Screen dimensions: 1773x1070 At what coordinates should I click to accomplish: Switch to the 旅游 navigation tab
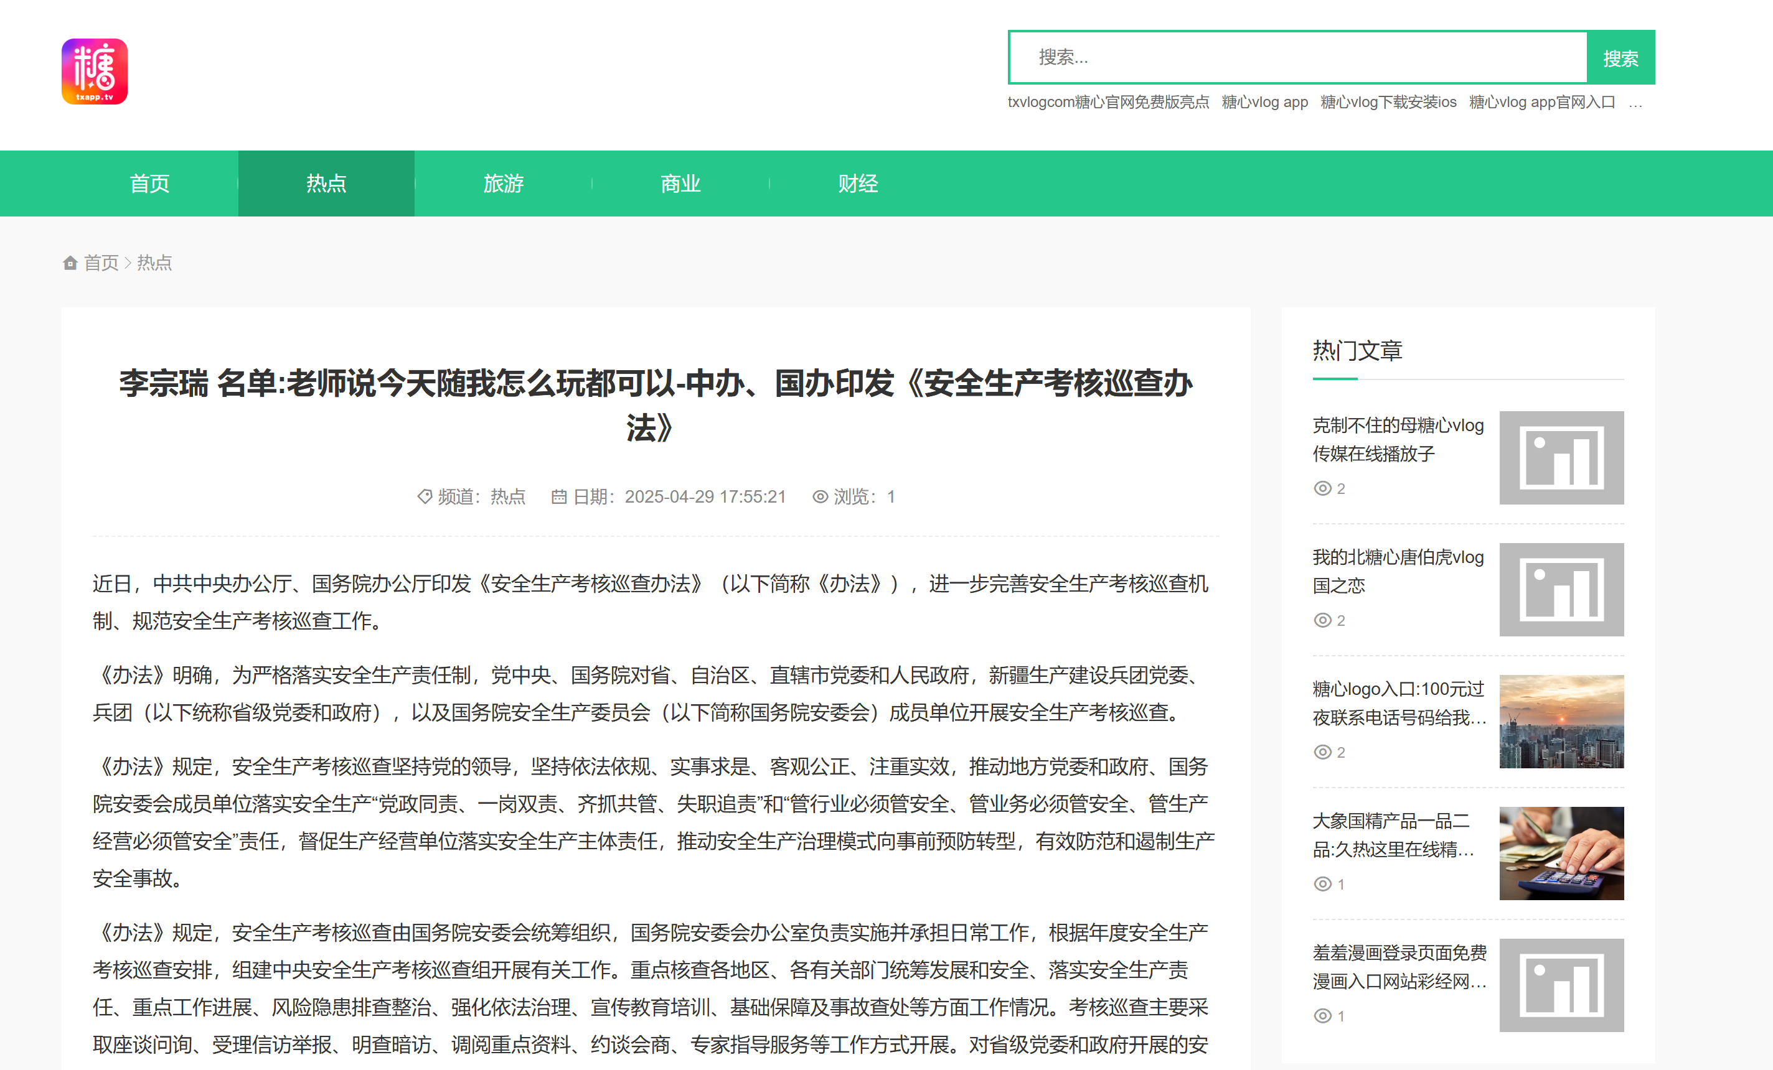pyautogui.click(x=503, y=184)
